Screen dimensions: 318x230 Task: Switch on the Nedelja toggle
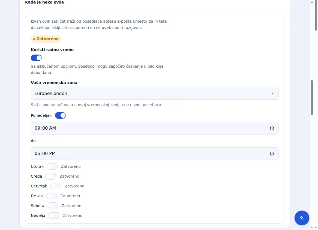(54, 216)
